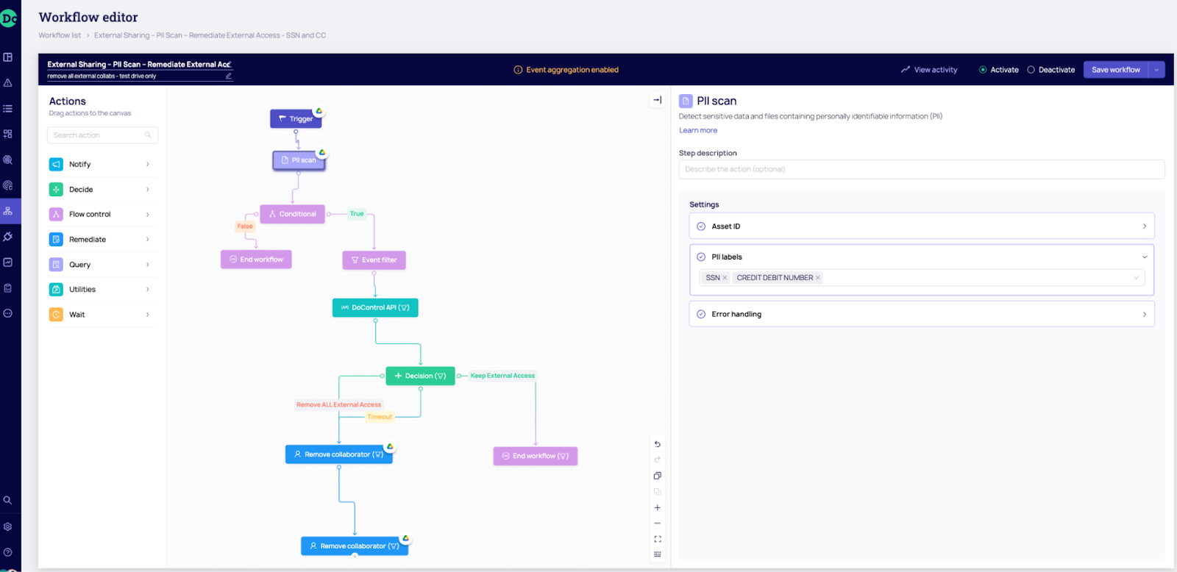Viewport: 1177px width, 572px height.
Task: Select the DoControl API node
Action: click(375, 307)
